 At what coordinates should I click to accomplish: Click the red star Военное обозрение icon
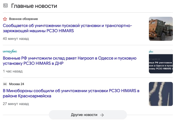pyautogui.click(x=5, y=19)
